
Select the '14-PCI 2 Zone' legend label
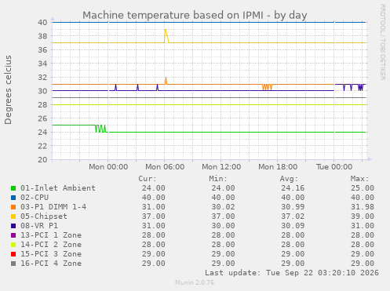51,245
